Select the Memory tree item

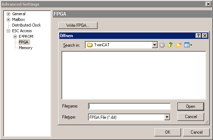[x=26, y=48]
